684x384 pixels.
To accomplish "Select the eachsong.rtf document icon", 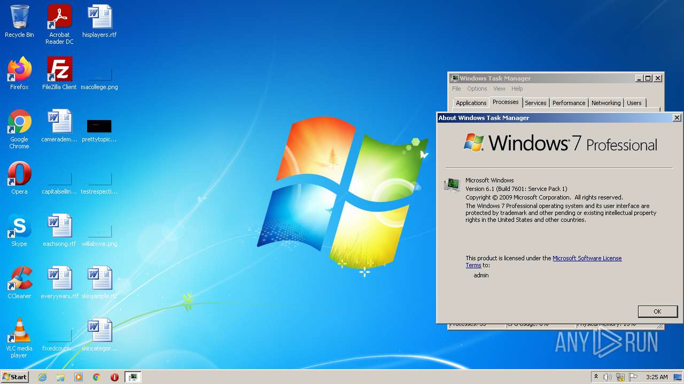I will 59,230.
